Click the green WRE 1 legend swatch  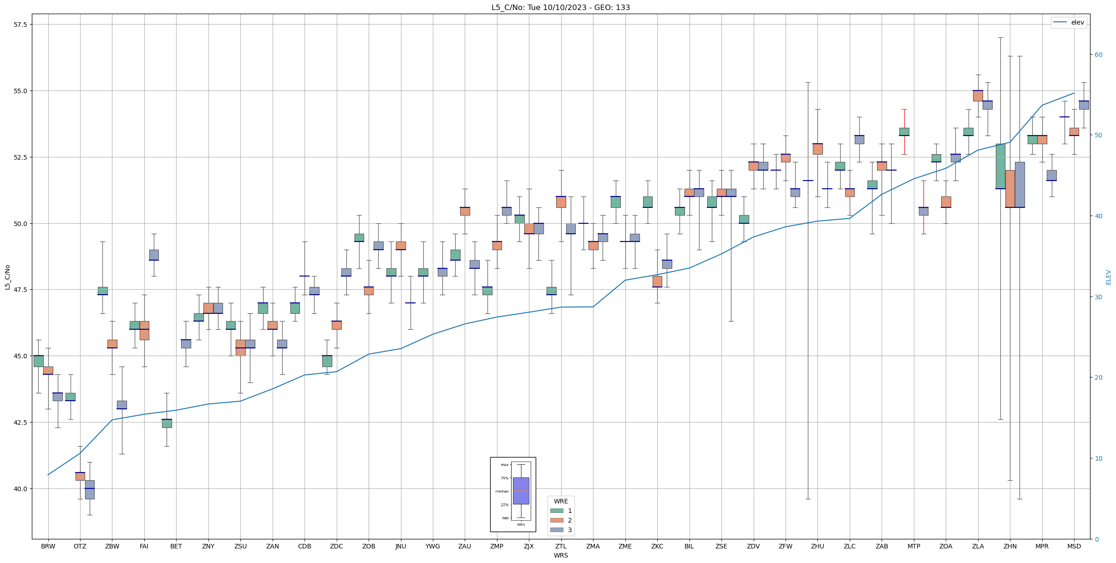pyautogui.click(x=557, y=511)
